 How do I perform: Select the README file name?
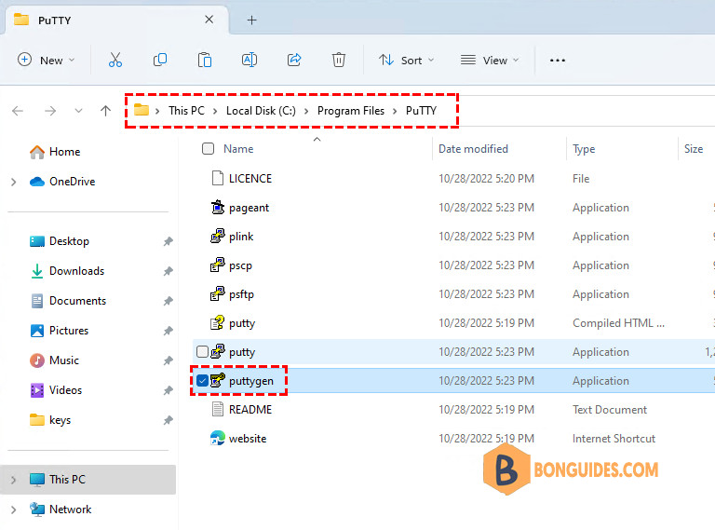[250, 410]
